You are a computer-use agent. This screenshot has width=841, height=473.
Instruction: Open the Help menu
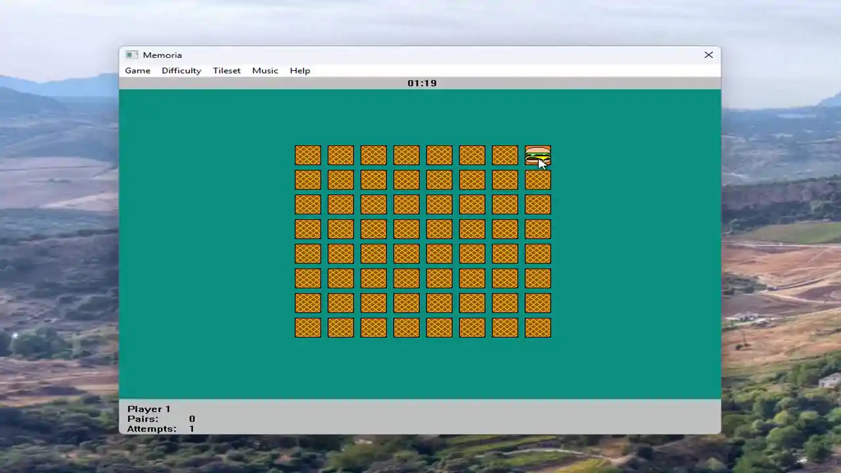pos(300,70)
